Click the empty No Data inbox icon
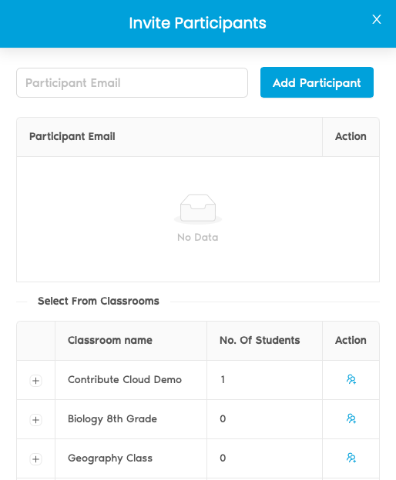 coord(198,208)
